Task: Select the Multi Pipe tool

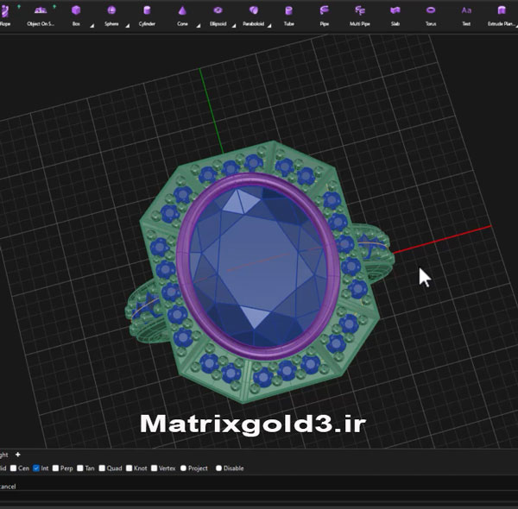Action: 360,15
